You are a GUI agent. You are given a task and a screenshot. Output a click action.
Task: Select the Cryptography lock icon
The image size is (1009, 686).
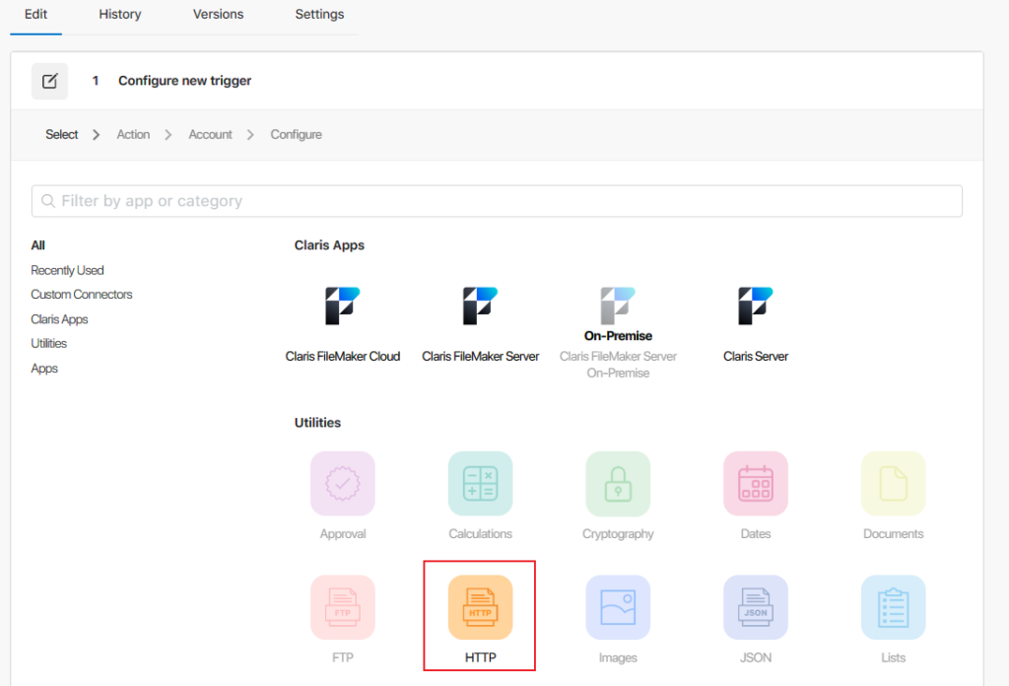(x=618, y=484)
